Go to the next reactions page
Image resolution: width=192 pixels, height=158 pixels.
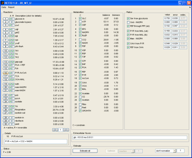click(x=65, y=130)
